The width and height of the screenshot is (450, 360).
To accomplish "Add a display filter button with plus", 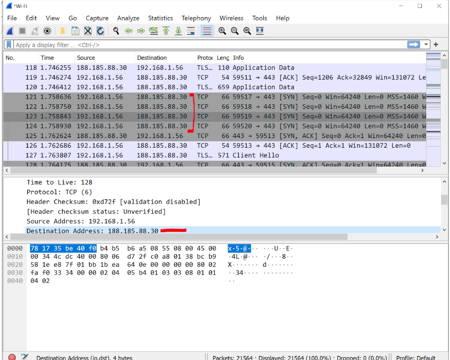I will 436,45.
